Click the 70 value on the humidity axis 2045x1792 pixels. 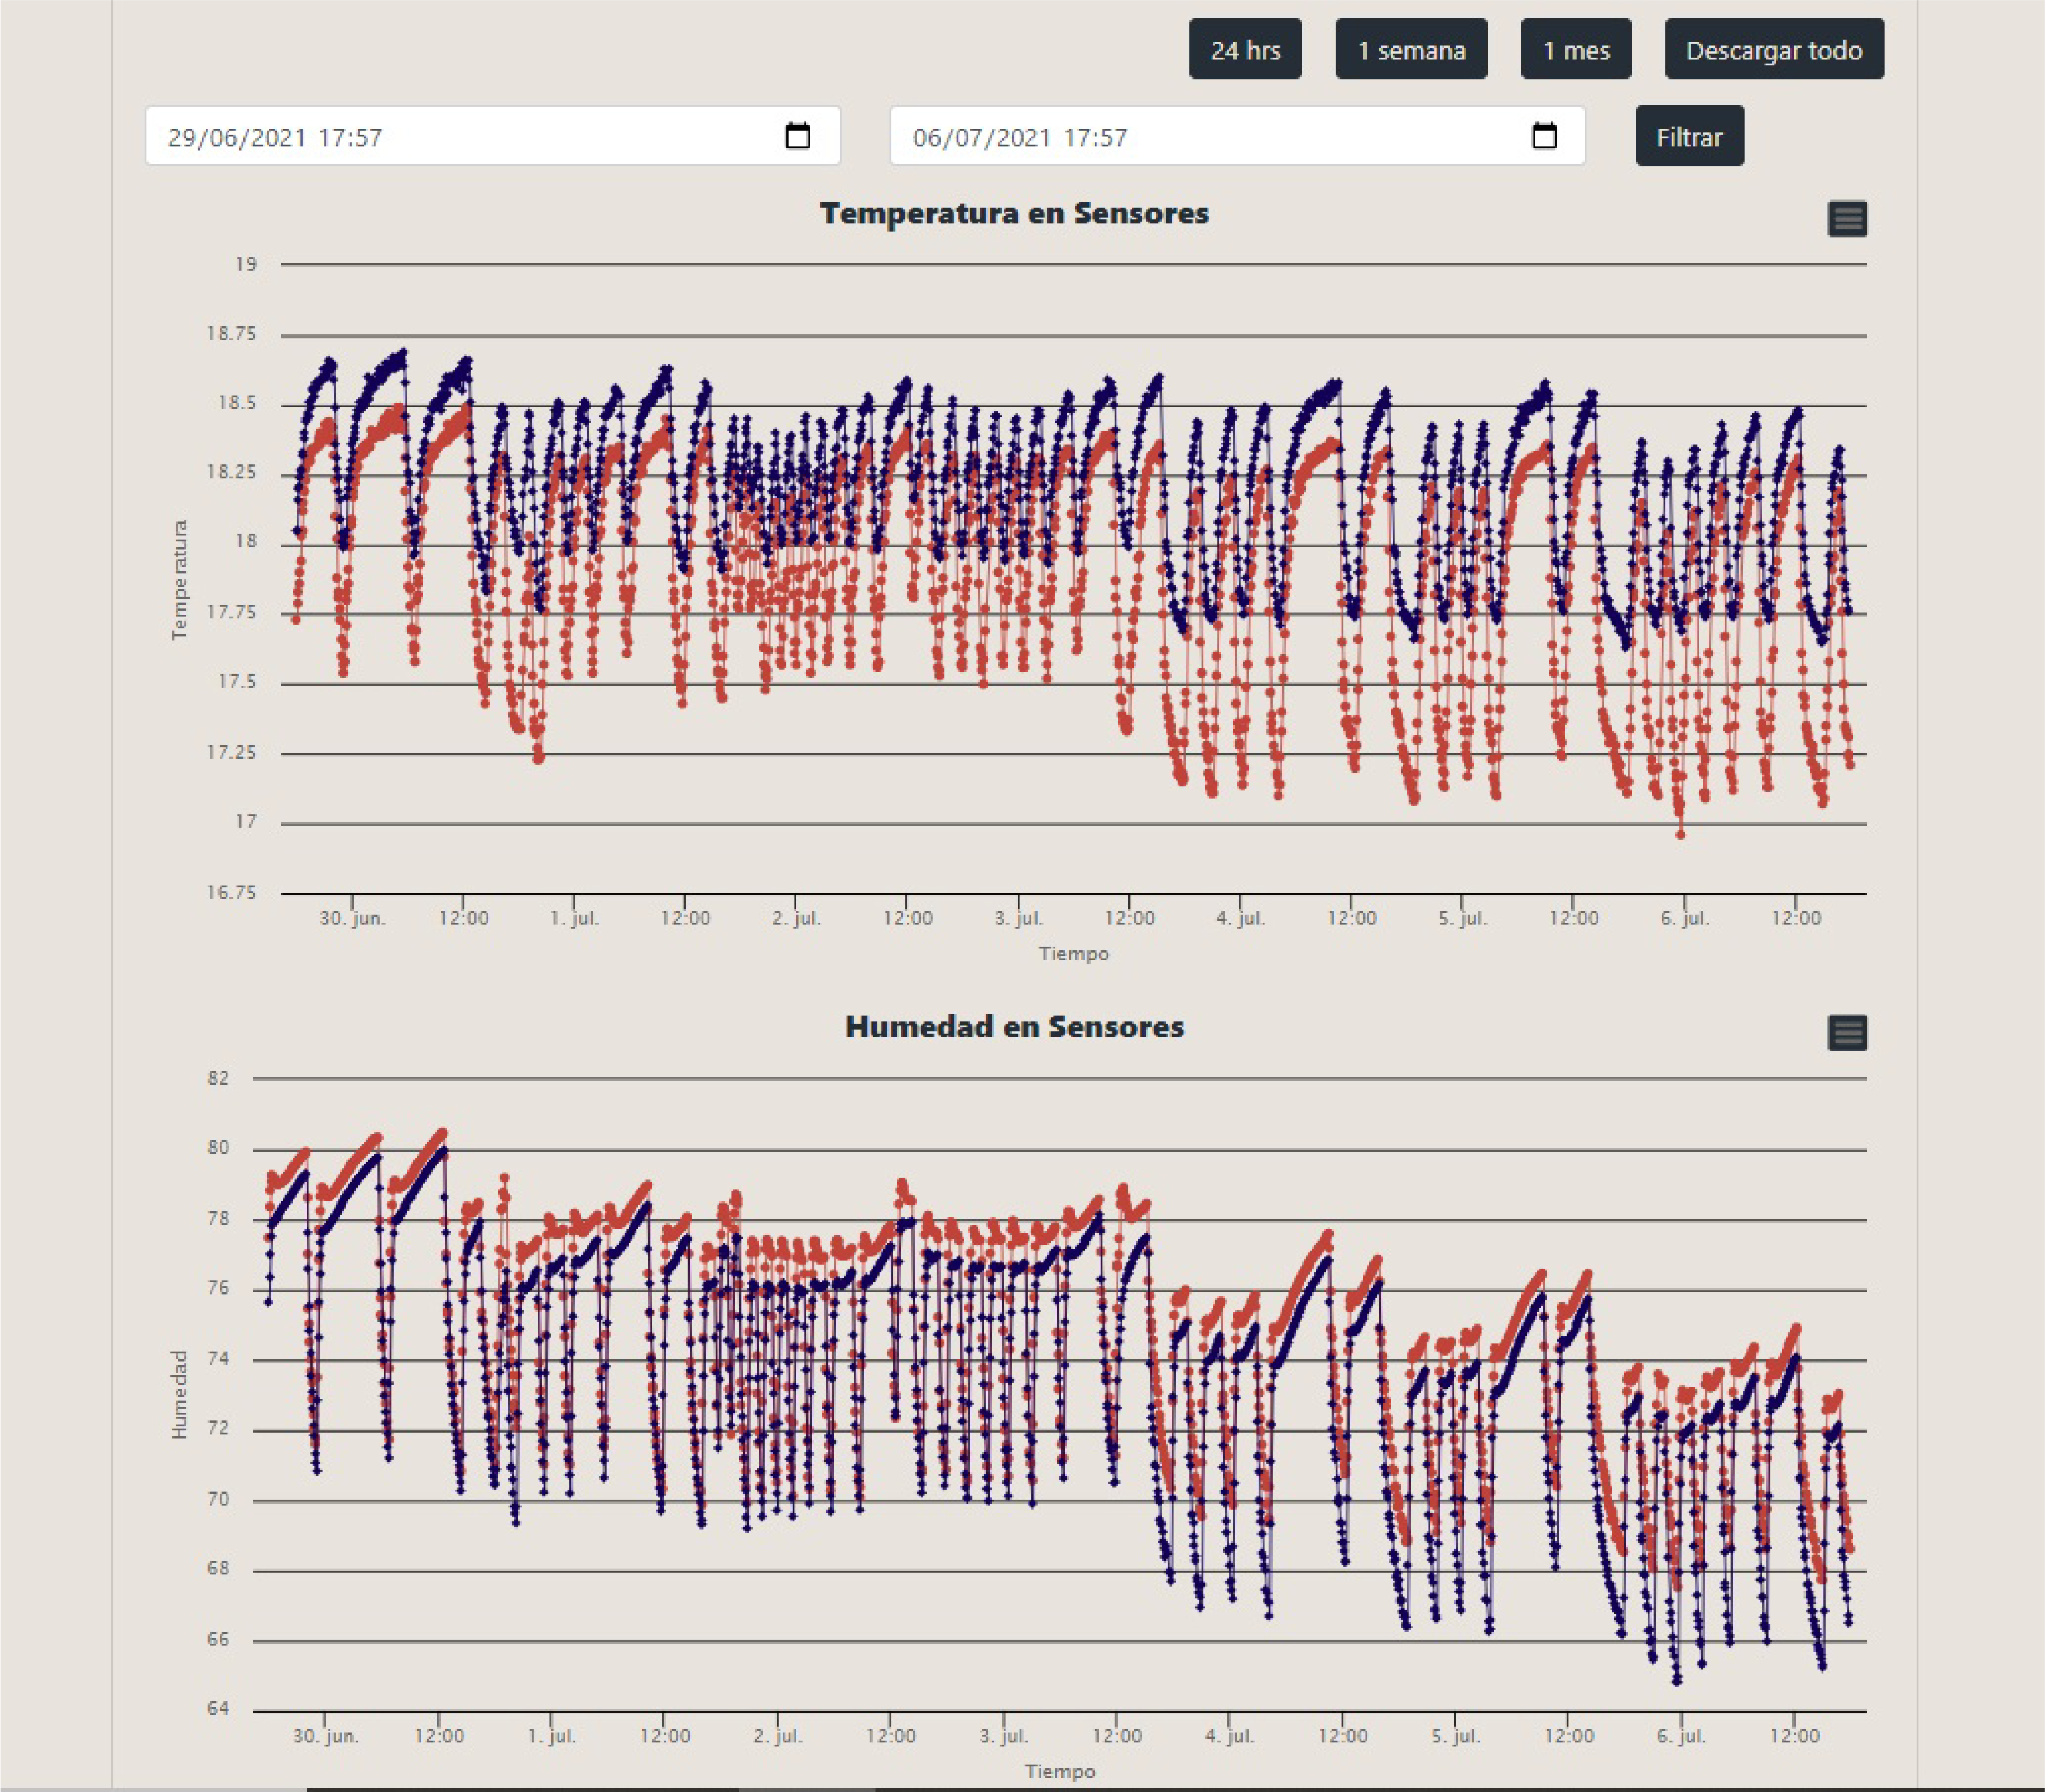(218, 1499)
